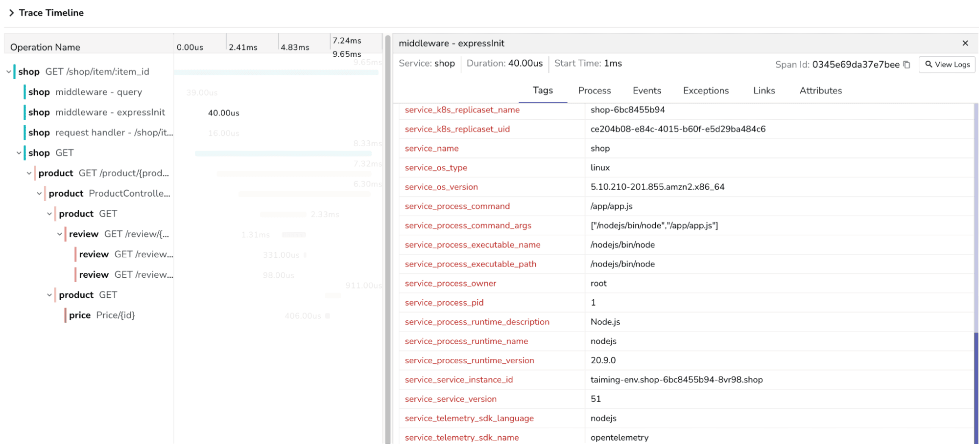Screen dimensions: 979x444
Task: Click the View Logs button
Action: (947, 65)
